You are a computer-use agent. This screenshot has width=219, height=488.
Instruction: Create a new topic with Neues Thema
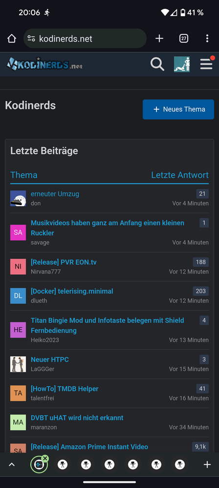coord(178,109)
